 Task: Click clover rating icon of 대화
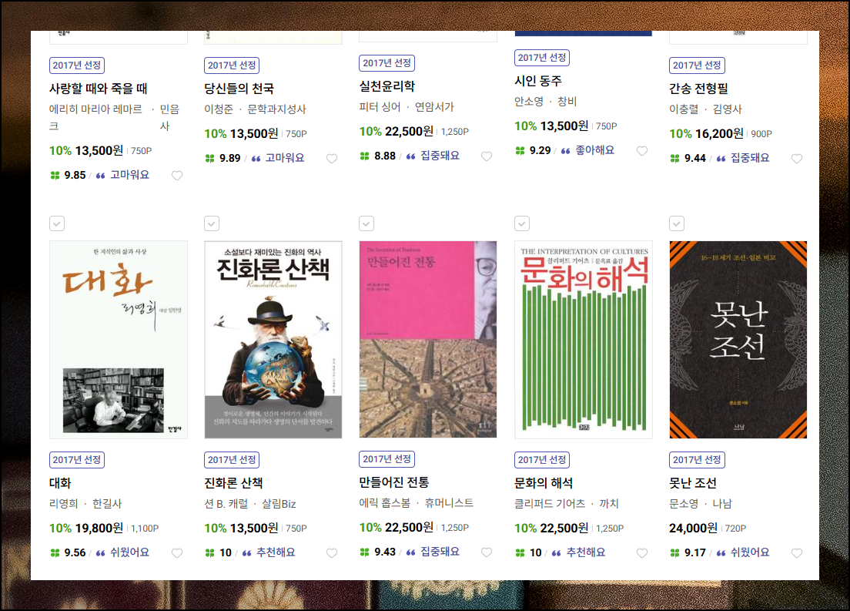click(55, 553)
